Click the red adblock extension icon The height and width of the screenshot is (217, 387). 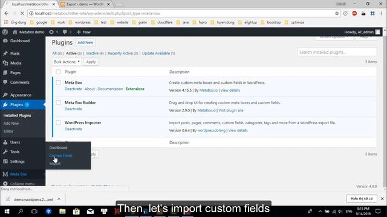pyautogui.click(x=354, y=13)
